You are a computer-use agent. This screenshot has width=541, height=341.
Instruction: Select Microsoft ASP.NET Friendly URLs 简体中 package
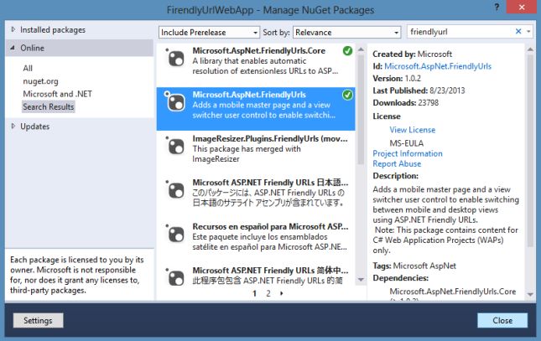pyautogui.click(x=270, y=271)
